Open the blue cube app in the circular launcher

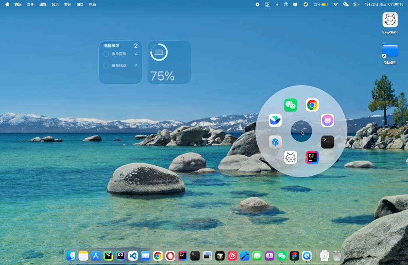pos(275,142)
